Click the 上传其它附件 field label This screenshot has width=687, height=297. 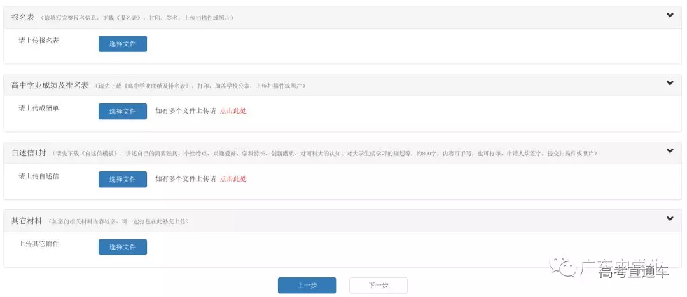[x=39, y=244]
